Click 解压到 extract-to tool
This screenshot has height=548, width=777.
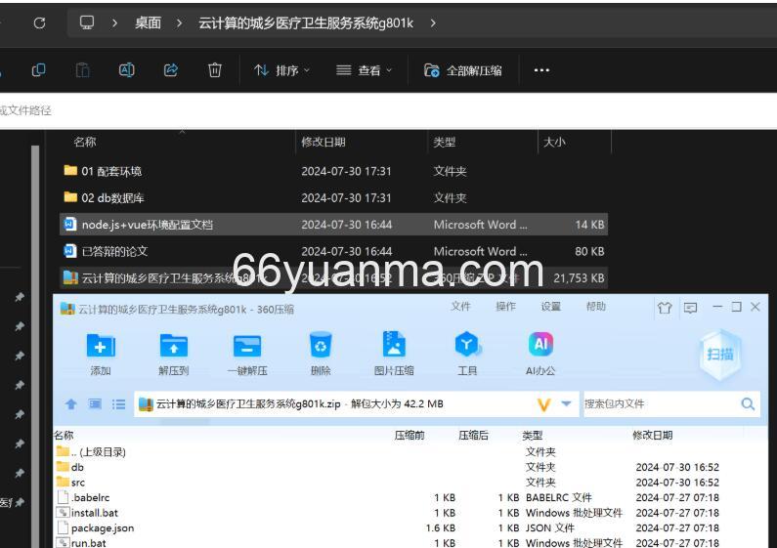coord(173,354)
